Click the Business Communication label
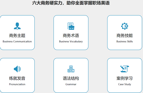143x93 pixels. click(17, 42)
